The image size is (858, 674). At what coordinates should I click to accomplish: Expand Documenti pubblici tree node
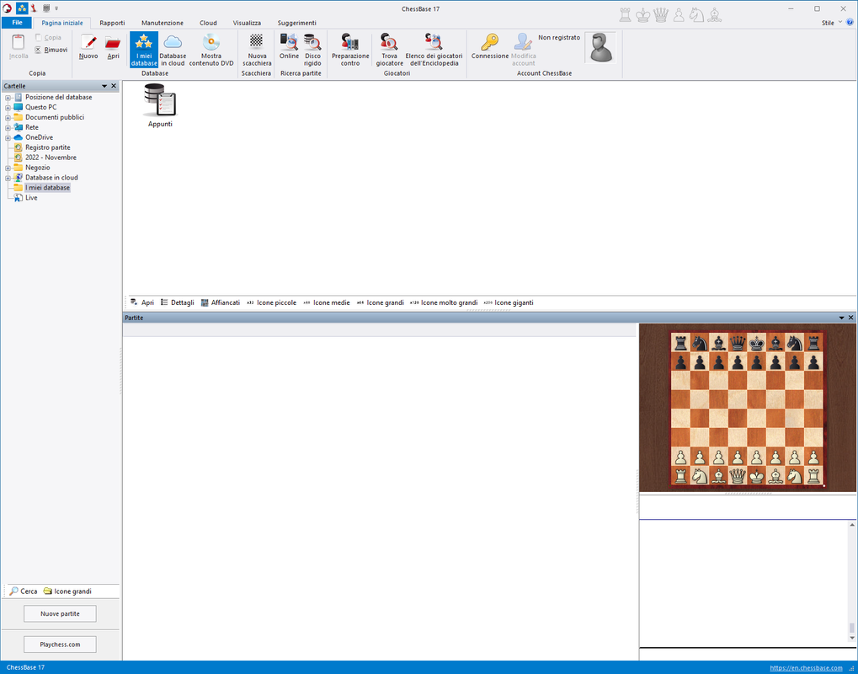coord(8,118)
